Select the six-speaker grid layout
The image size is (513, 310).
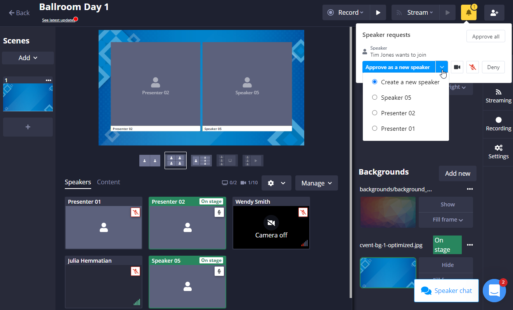pos(201,160)
